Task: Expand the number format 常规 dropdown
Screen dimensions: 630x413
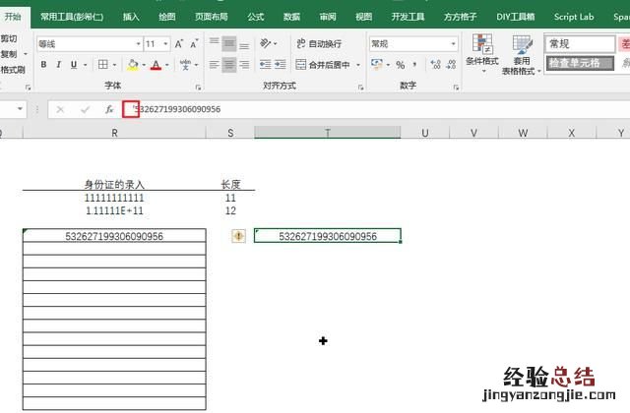Action: point(453,44)
